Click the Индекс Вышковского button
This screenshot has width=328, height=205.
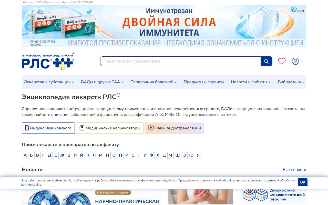click(x=48, y=128)
